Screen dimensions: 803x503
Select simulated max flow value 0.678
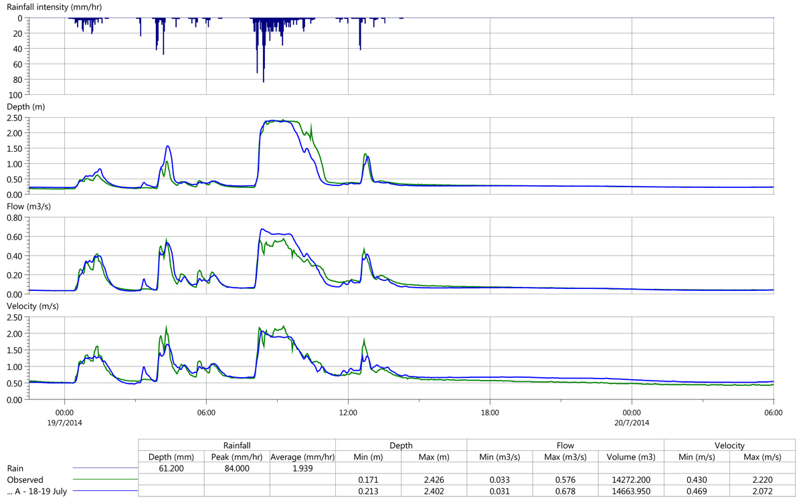click(x=565, y=491)
